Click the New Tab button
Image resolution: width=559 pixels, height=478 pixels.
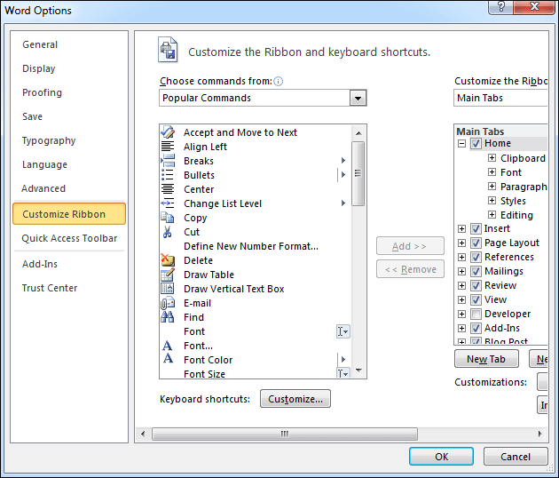point(486,359)
